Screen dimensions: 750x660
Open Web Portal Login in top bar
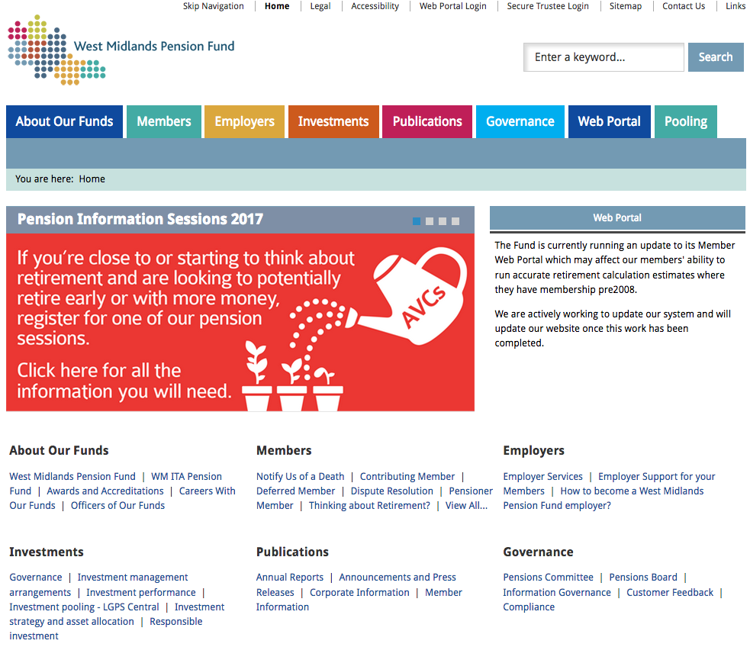point(453,6)
